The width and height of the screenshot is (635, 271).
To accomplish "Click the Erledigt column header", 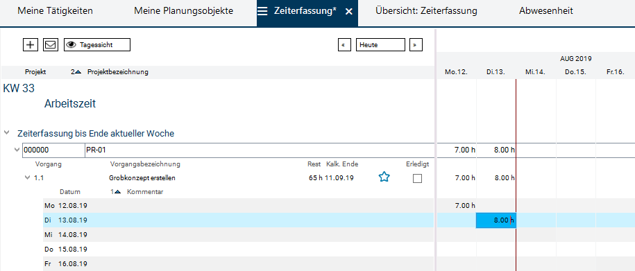I will [418, 165].
